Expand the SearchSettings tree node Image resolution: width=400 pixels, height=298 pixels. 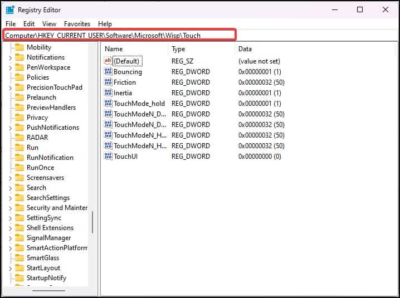[10, 198]
